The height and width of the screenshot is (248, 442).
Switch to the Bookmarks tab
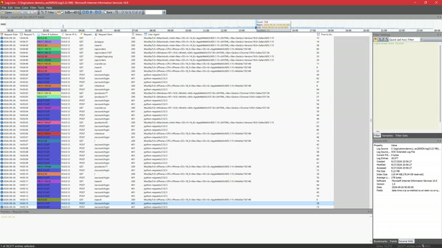pos(381,241)
